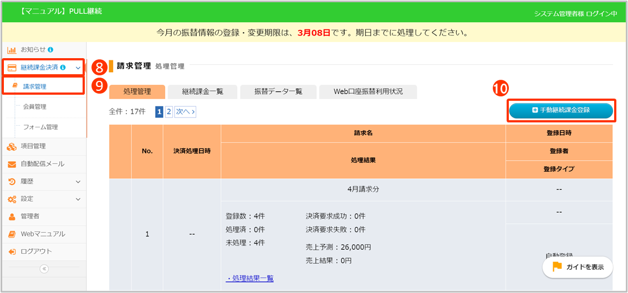
Task: Select the Web口座振替利用状況 tab
Action: [x=368, y=92]
